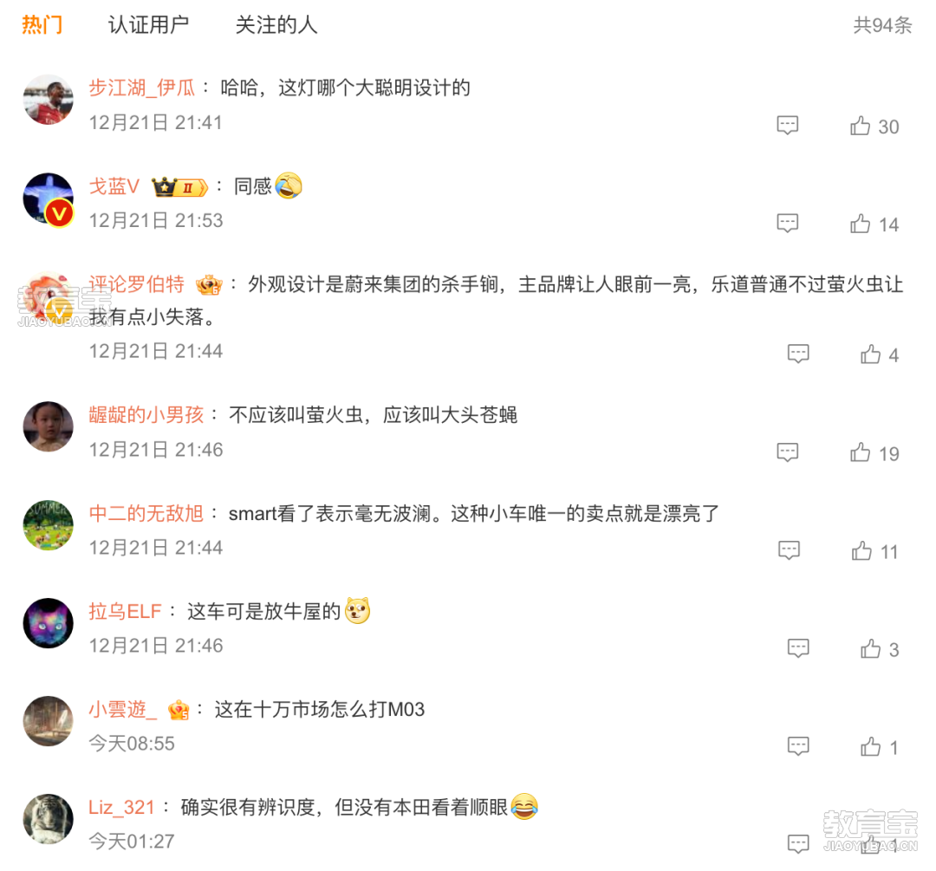936x871 pixels.
Task: Like 小雲遊_'s M03 comment
Action: click(x=870, y=746)
